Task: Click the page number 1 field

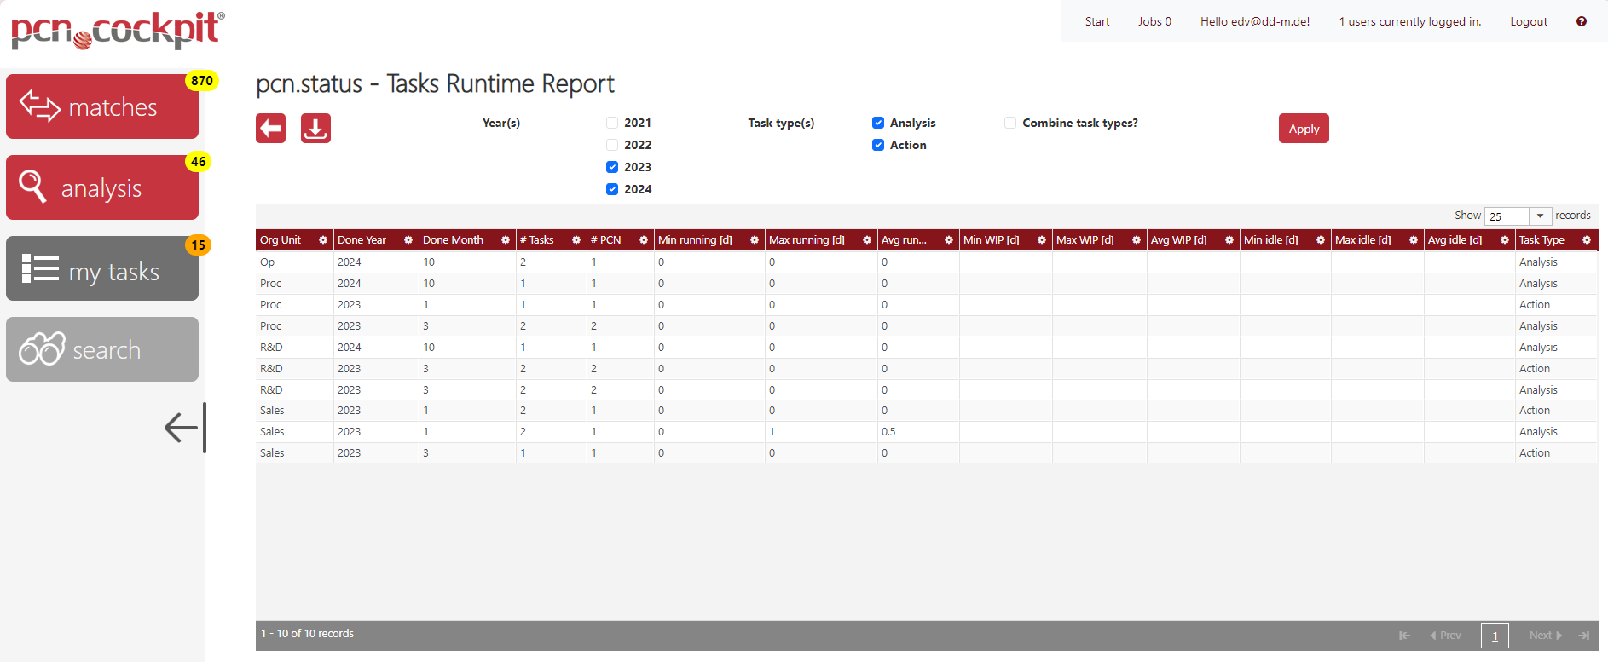Action: (x=1495, y=636)
